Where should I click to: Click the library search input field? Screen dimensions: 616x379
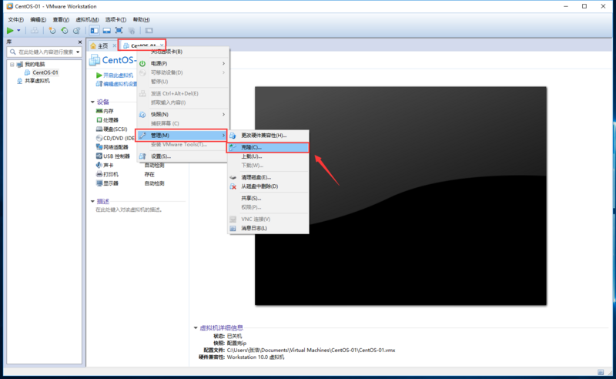click(x=45, y=52)
